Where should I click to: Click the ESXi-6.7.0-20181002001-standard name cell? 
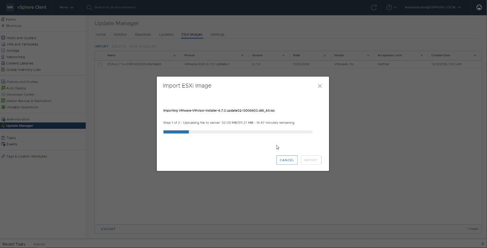coord(134,64)
